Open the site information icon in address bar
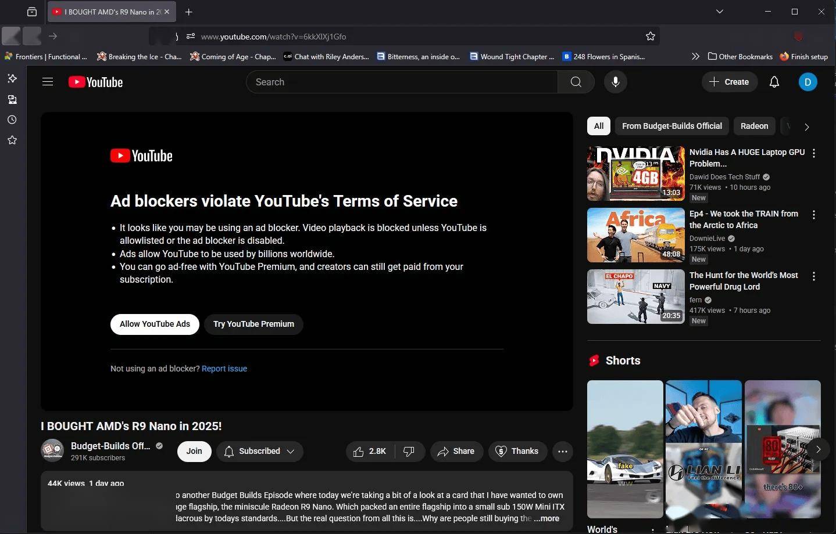The width and height of the screenshot is (836, 534). pos(190,37)
